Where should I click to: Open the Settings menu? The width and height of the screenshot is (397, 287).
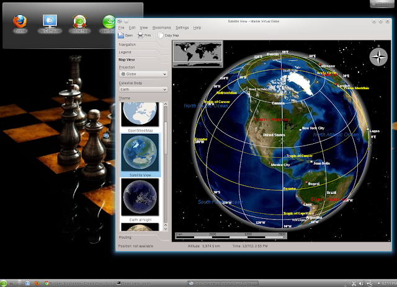pyautogui.click(x=182, y=28)
